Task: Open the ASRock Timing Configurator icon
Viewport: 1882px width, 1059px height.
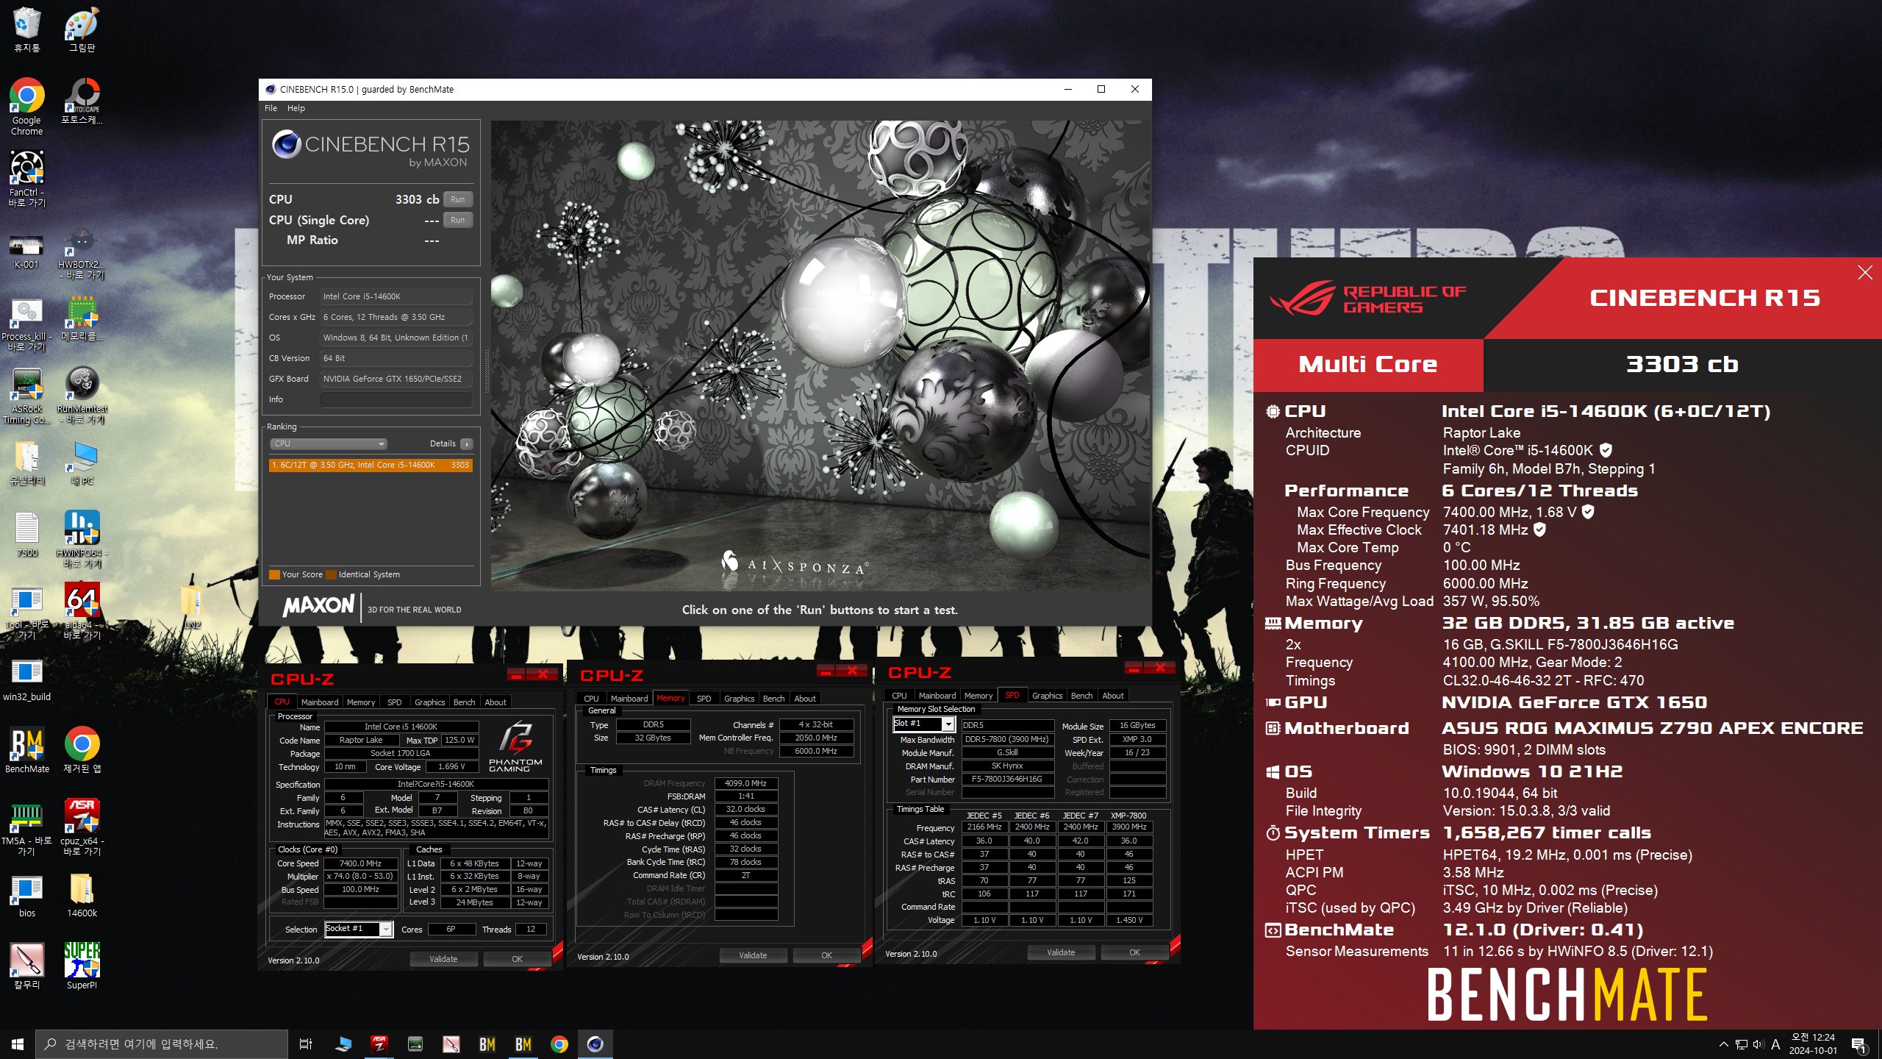Action: pos(26,396)
